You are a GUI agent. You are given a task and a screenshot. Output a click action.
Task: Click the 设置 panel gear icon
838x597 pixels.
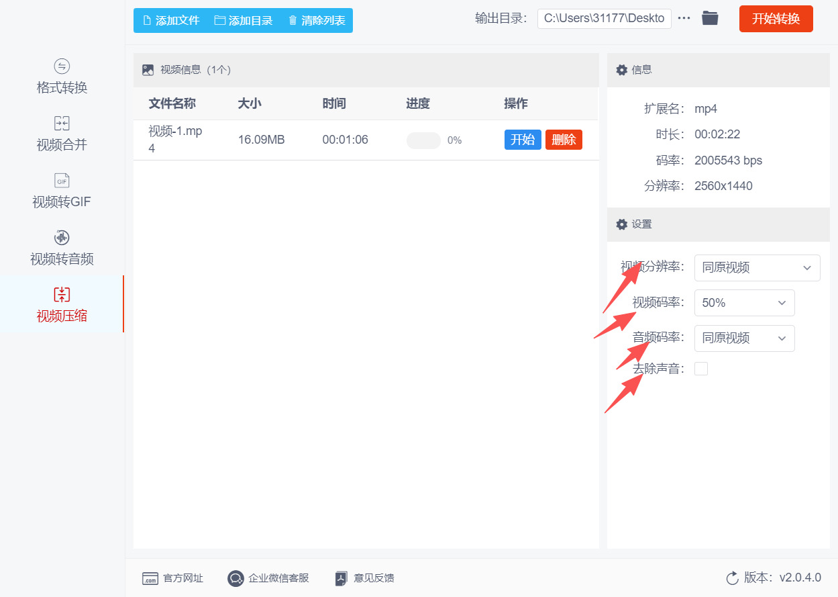(x=621, y=224)
